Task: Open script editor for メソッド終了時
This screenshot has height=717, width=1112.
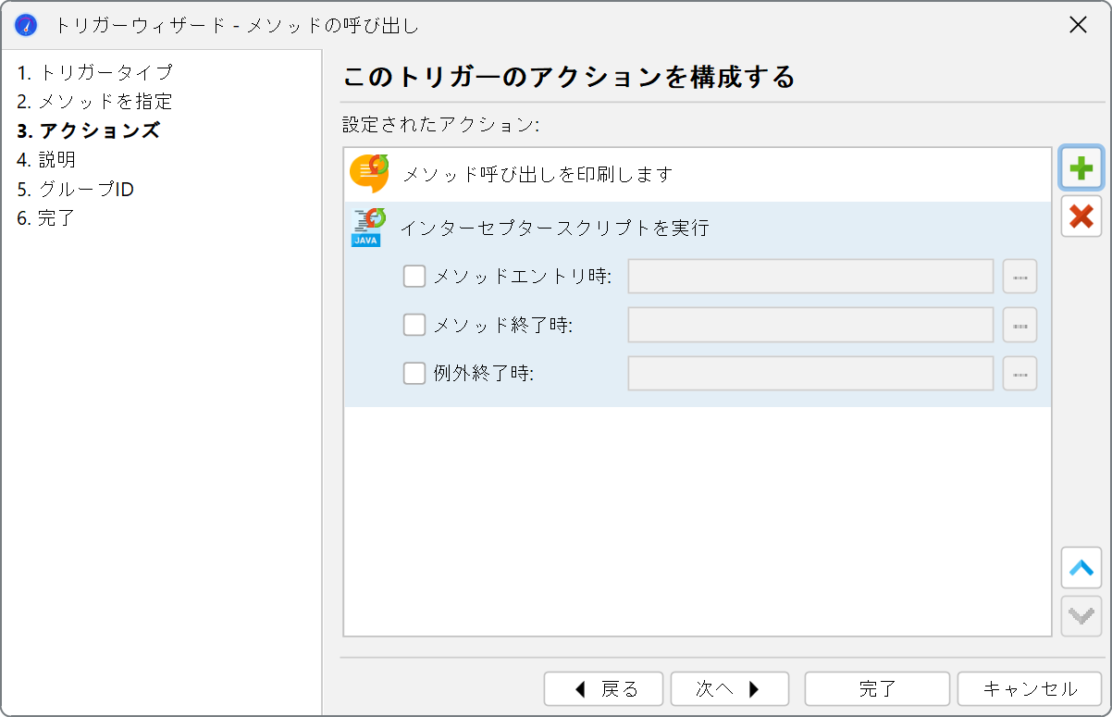Action: point(1019,325)
